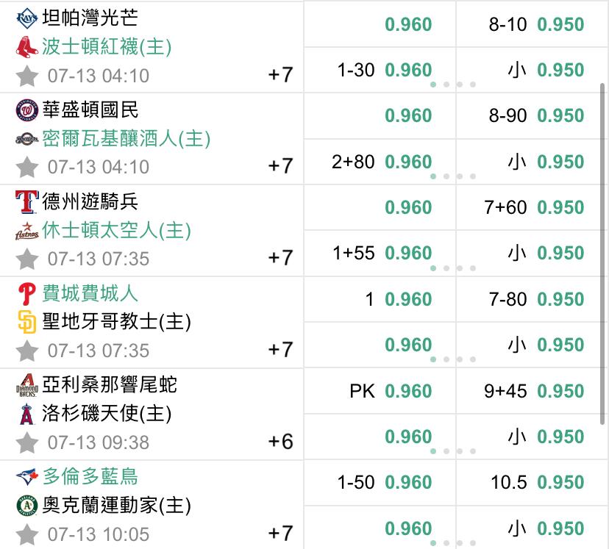The image size is (609, 549).
Task: Bet 費城費城人 handicap 1 at 0.960
Action: (380, 300)
